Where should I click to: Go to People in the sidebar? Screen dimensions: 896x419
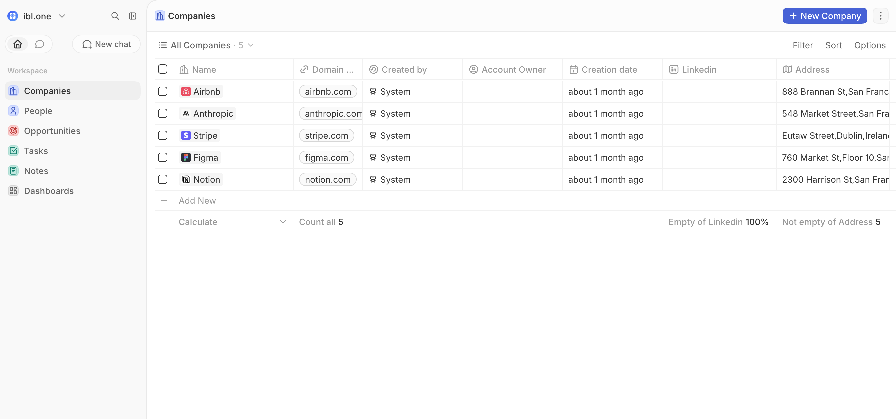73,111
